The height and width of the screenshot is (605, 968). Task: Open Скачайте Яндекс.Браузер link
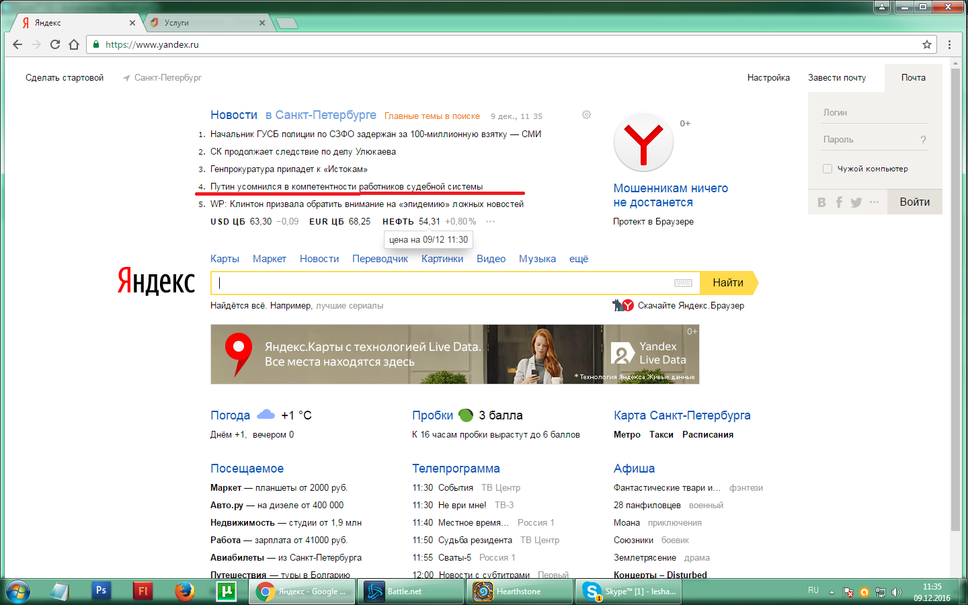691,306
